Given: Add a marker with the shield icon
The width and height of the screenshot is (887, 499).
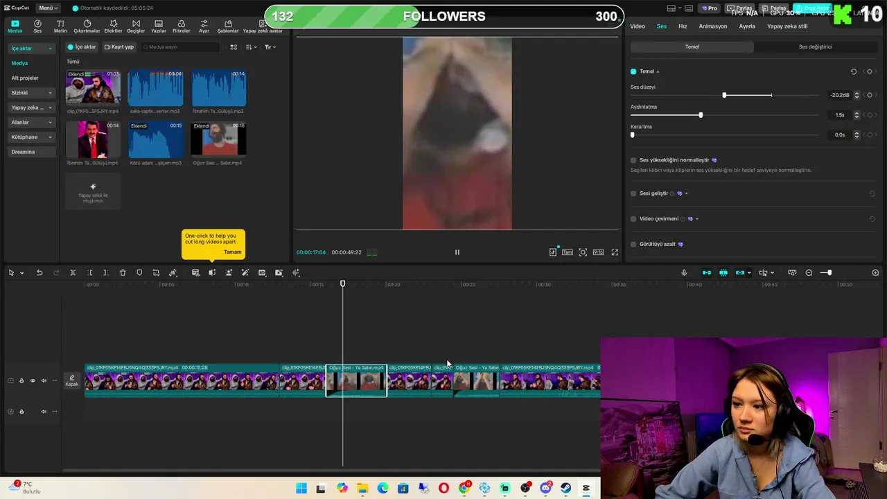Looking at the screenshot, I should [139, 272].
